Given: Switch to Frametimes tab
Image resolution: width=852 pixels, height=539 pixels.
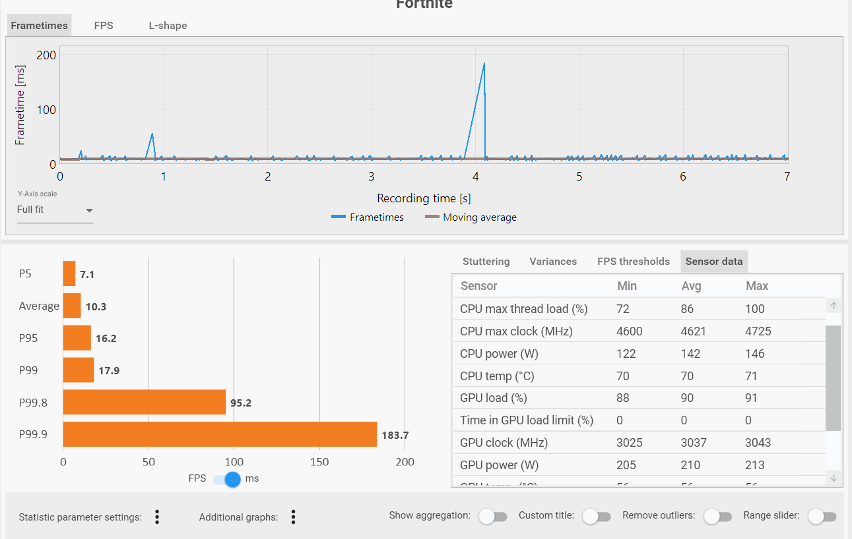Looking at the screenshot, I should (40, 26).
